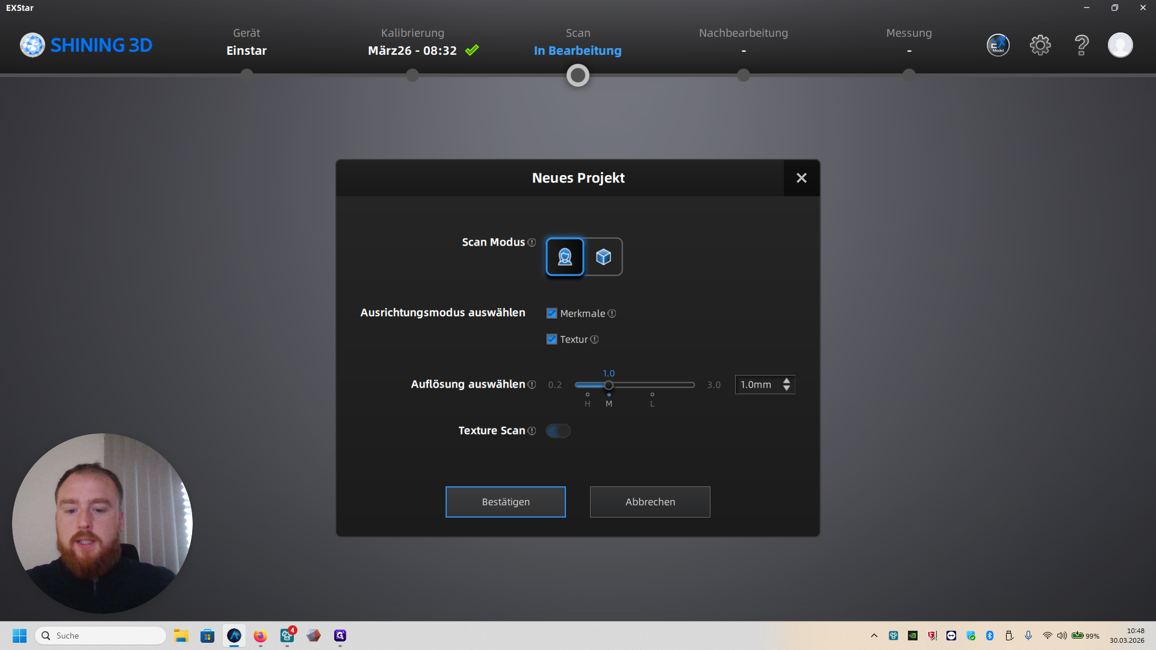Screen dimensions: 1156x650
Task: Click the L preset on resolution slider
Action: (x=652, y=396)
